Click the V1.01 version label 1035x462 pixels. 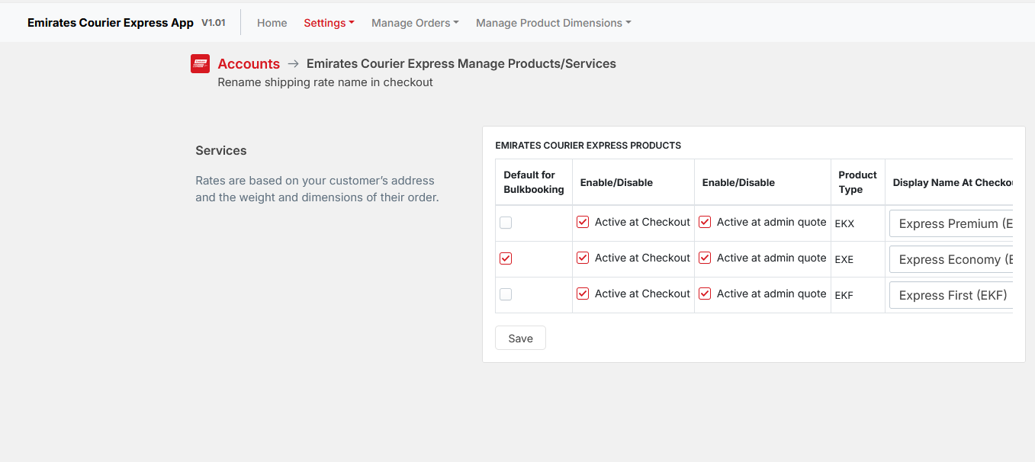(214, 23)
